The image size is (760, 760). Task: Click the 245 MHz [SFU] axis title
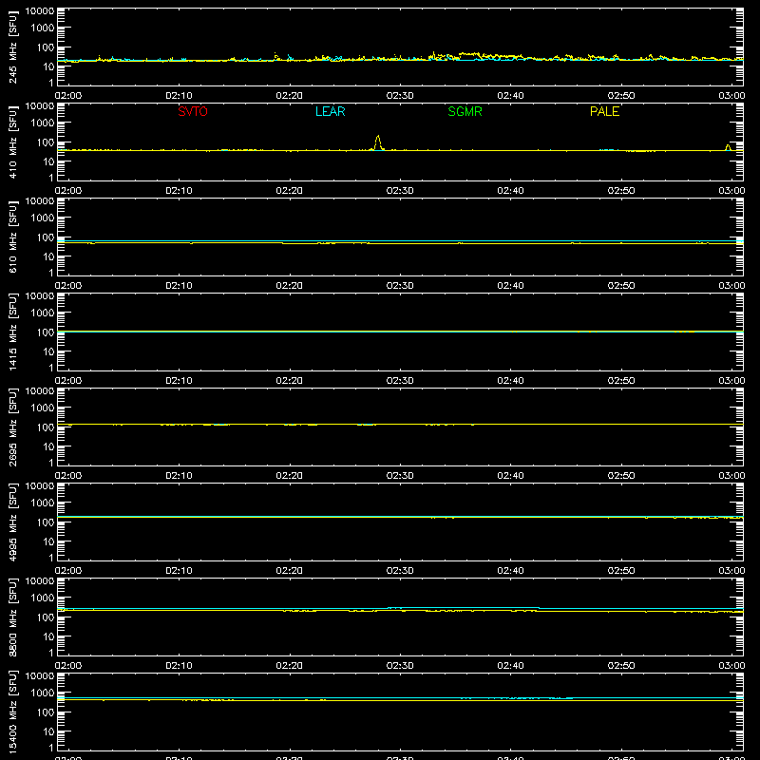coord(12,47)
